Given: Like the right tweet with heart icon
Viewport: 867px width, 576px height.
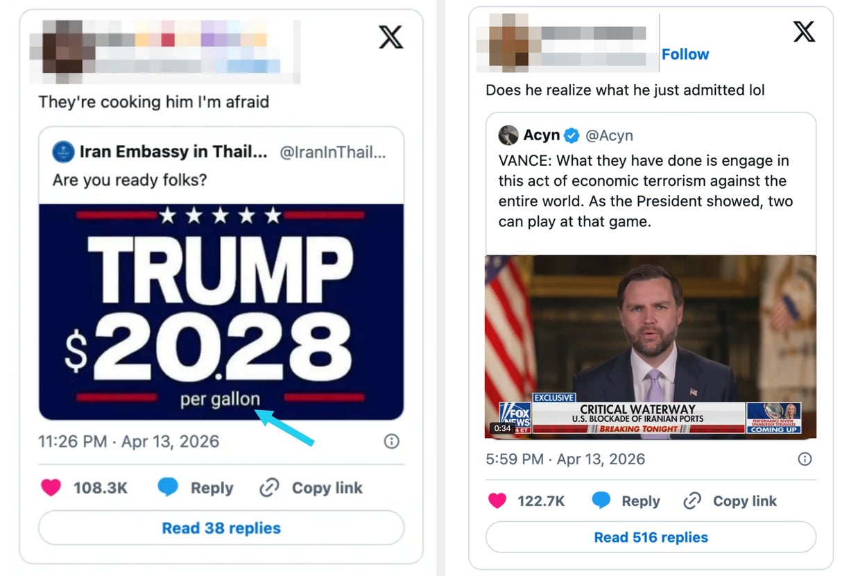Looking at the screenshot, I should point(497,501).
